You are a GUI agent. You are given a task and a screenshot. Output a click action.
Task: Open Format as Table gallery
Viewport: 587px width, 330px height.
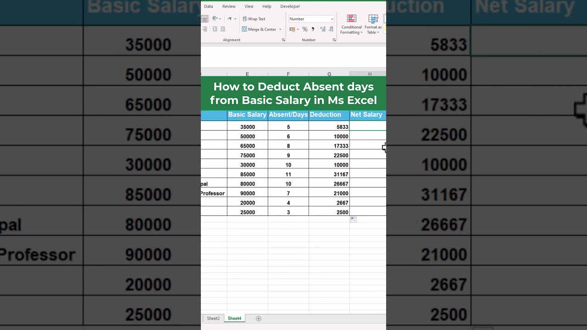click(373, 24)
